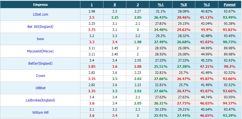Sort by the %X column header
This screenshot has height=119, width=242.
pyautogui.click(x=184, y=5)
